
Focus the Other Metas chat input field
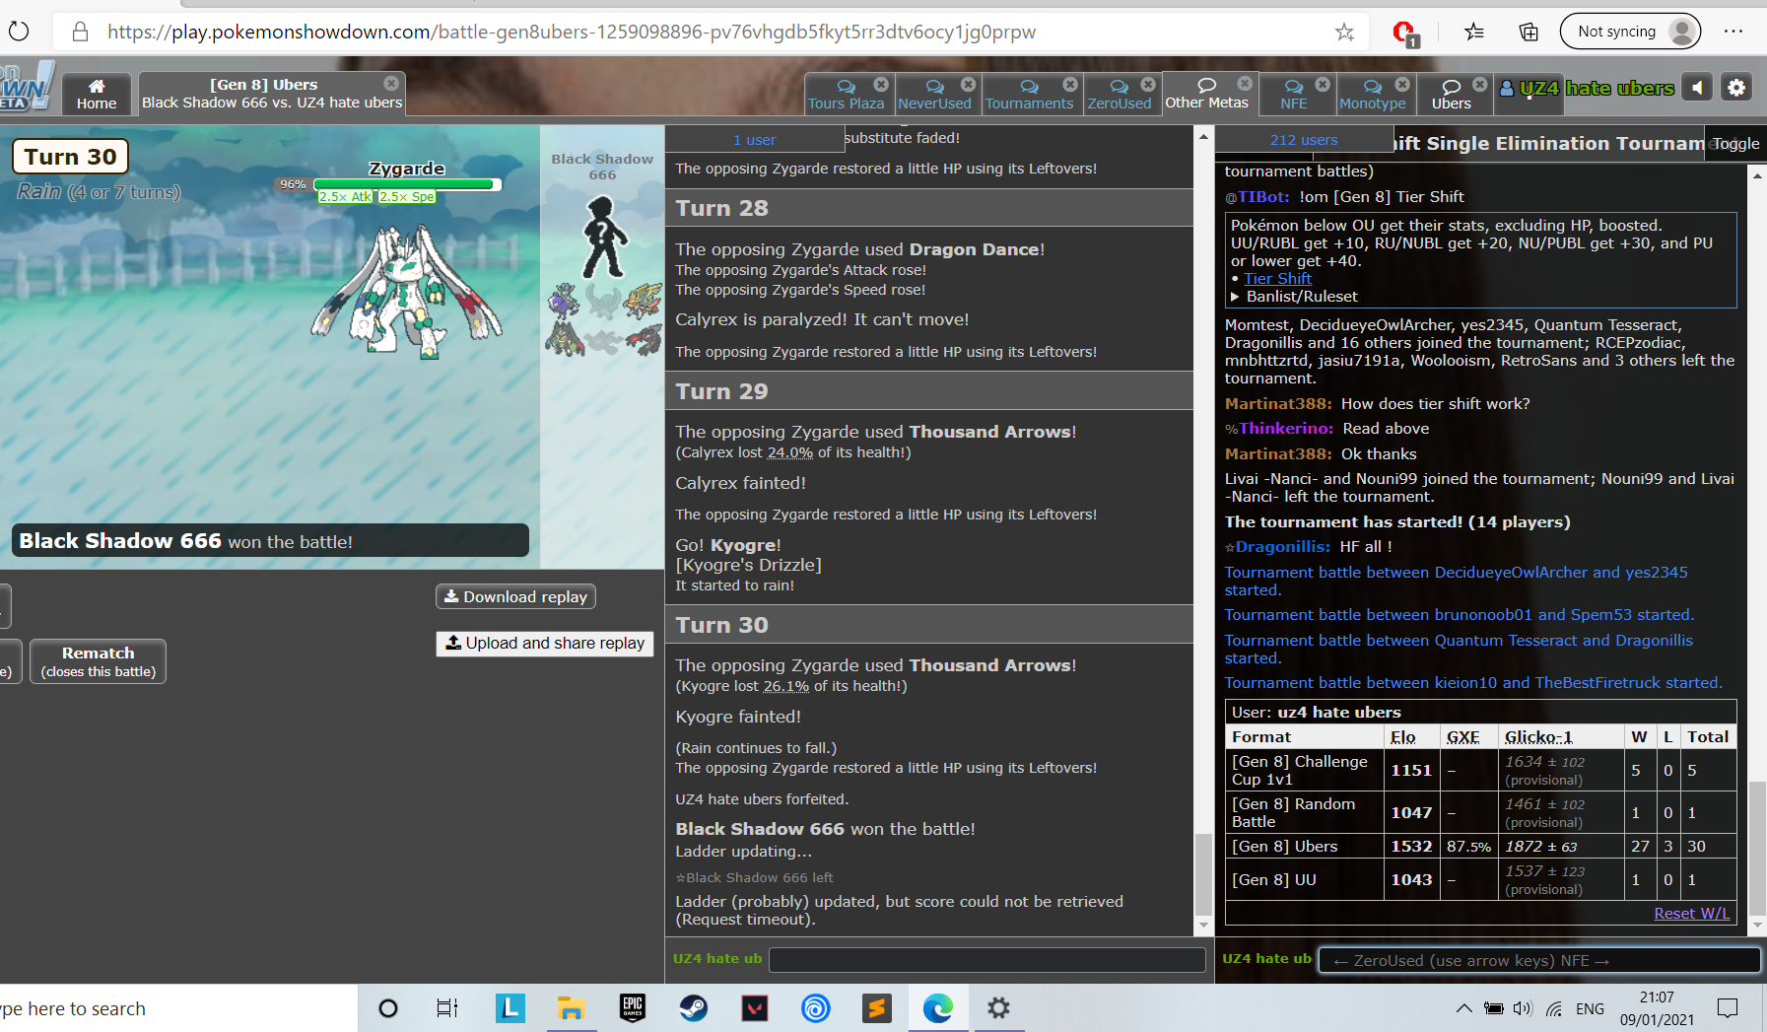[x=1540, y=960]
